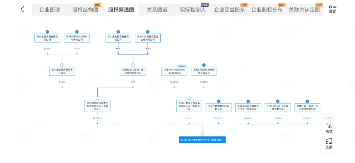Open 金惠红湖 node holding 0.1%
The width and height of the screenshot is (355, 163).
[133, 71]
